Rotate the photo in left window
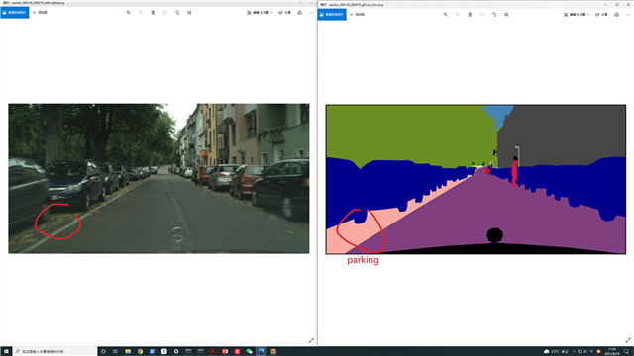 click(177, 13)
